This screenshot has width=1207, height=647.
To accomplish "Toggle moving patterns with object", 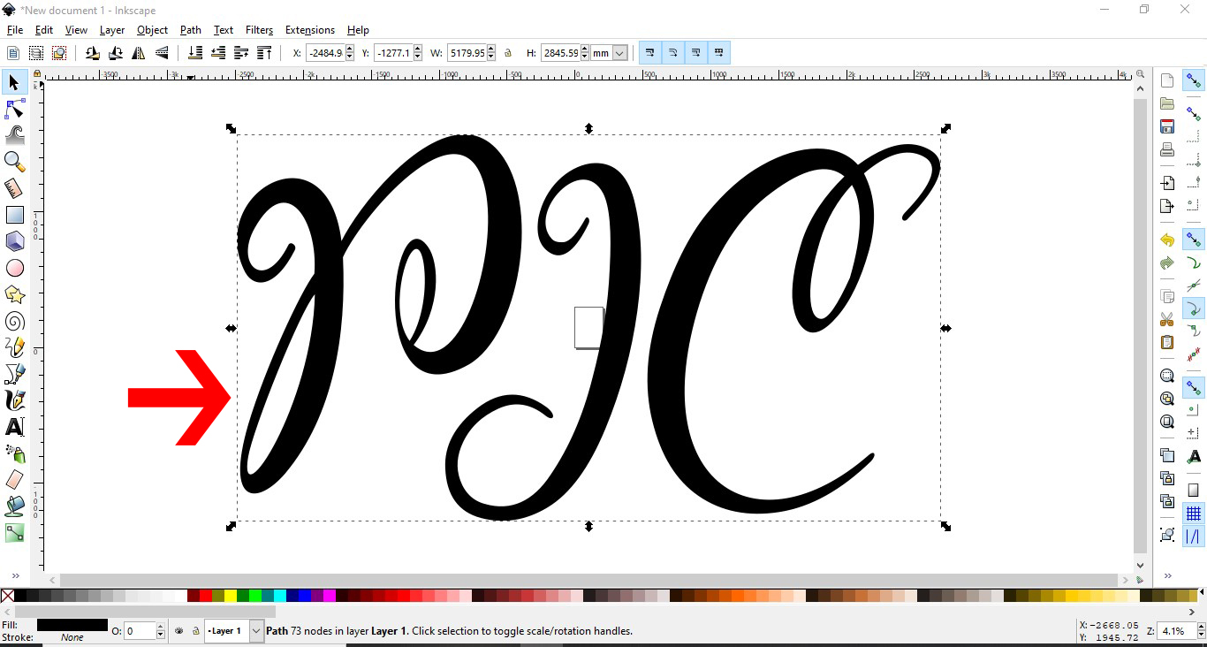I will pyautogui.click(x=718, y=53).
